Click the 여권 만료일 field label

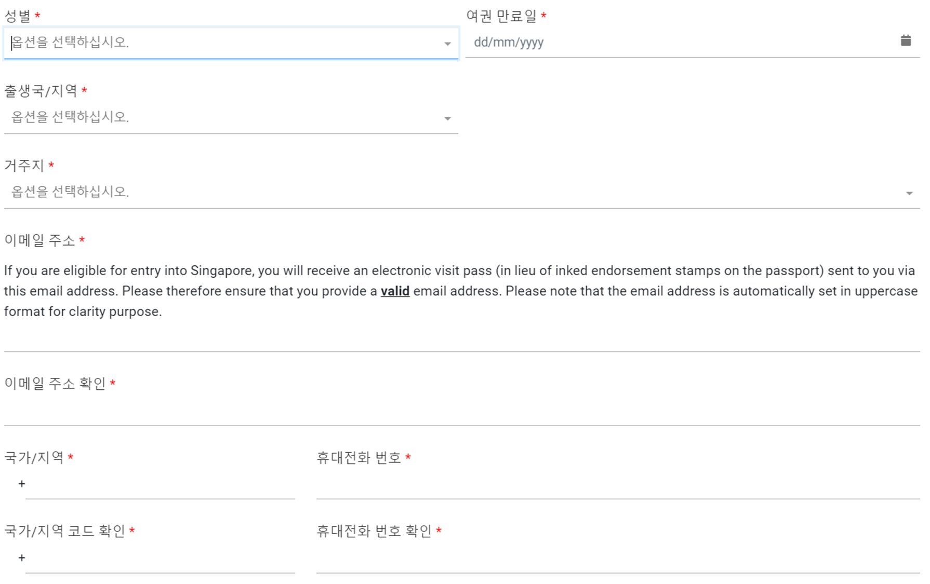point(500,16)
